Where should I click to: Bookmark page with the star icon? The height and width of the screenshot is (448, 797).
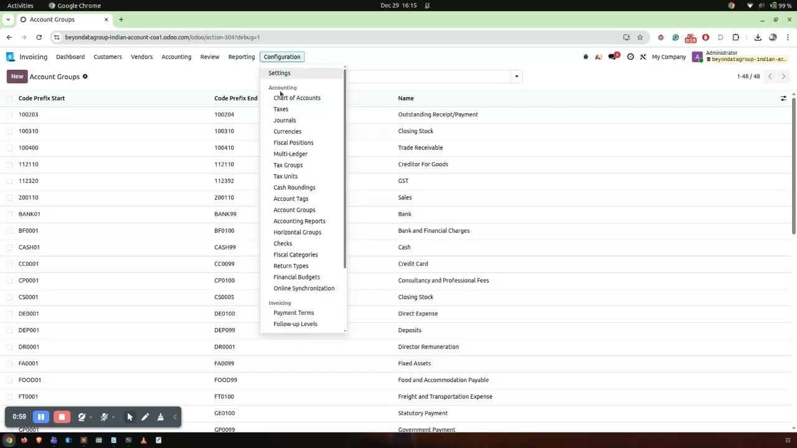click(639, 37)
